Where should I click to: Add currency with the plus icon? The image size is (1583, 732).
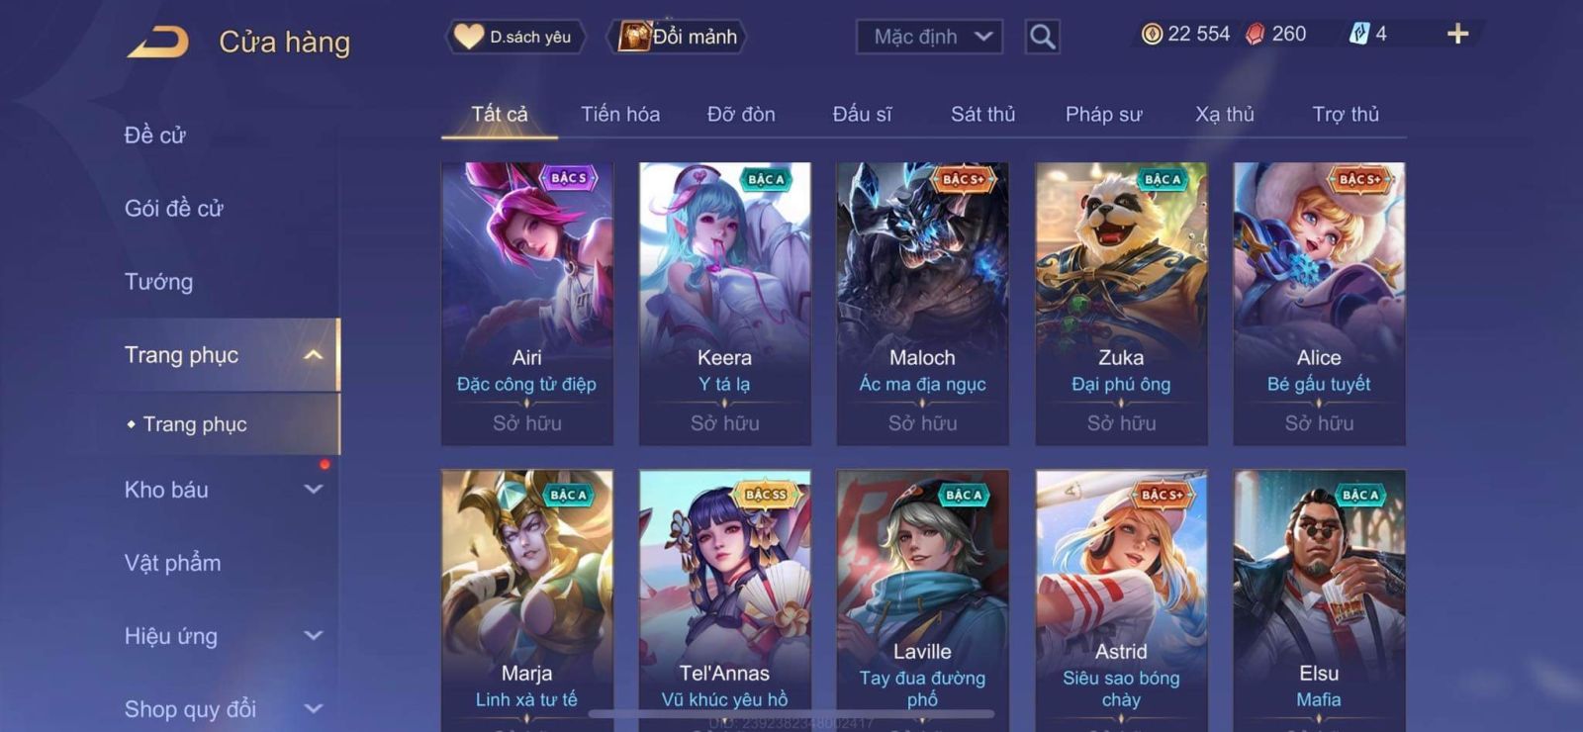[x=1457, y=35]
